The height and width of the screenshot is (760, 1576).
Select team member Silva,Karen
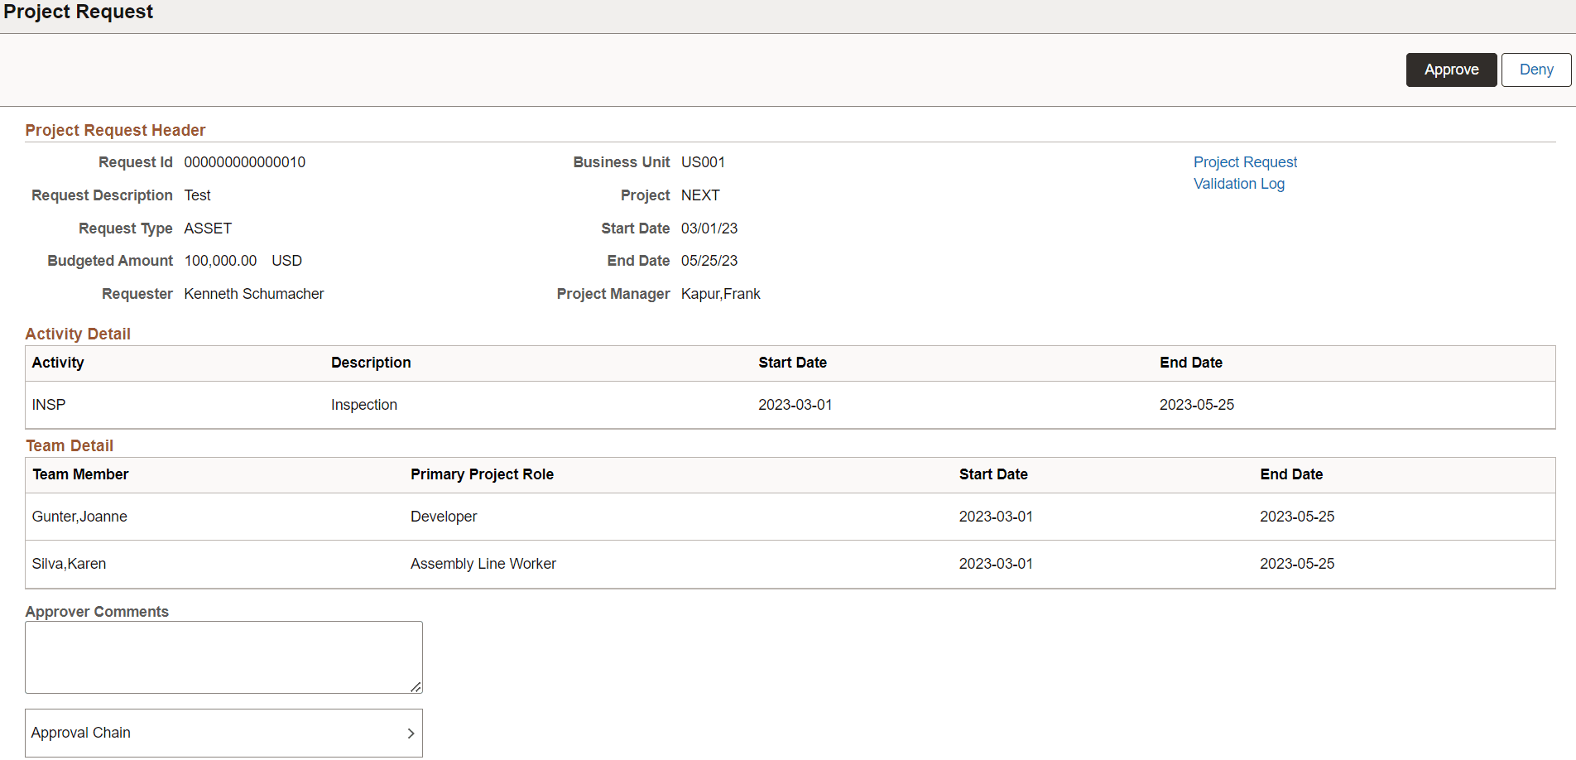[x=69, y=563]
